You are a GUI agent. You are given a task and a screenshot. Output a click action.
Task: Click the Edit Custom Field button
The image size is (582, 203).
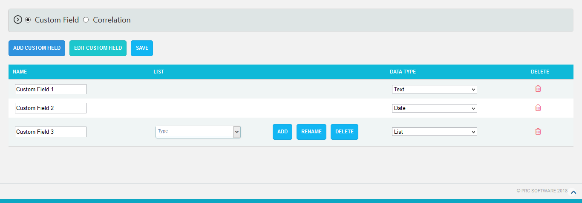98,48
